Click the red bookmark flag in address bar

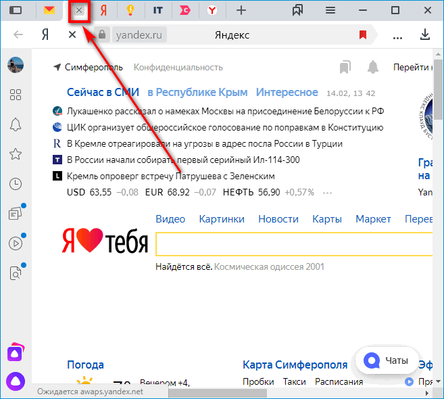pos(363,35)
